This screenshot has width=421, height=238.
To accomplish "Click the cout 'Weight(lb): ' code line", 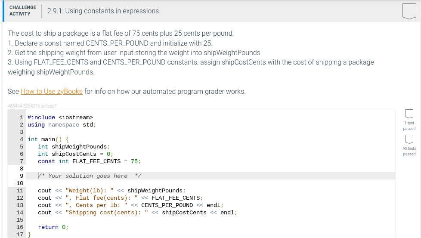I will point(112,191).
